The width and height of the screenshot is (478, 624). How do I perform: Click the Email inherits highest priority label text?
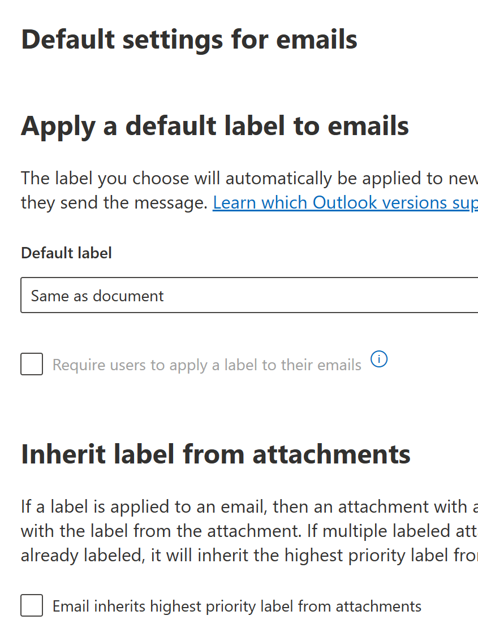237,606
